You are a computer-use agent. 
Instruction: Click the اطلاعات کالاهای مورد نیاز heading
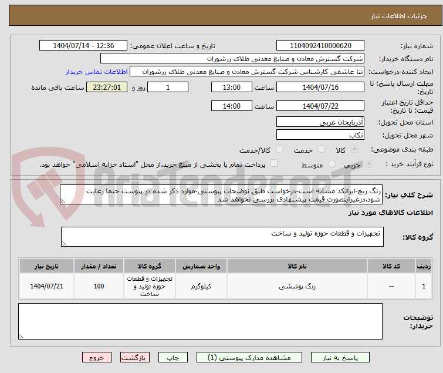390,213
